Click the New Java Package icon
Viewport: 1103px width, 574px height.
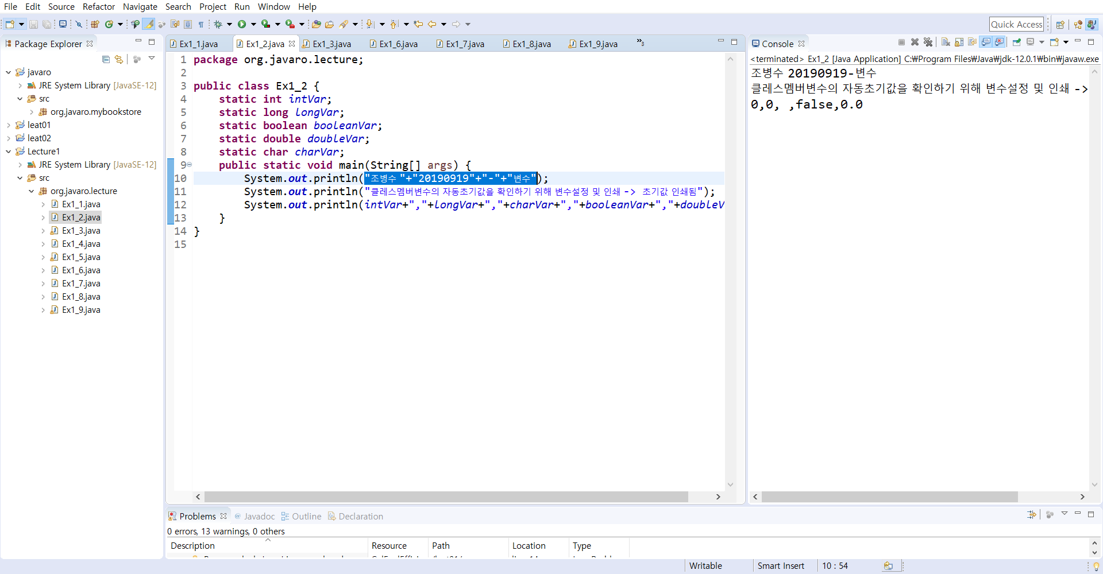[95, 24]
